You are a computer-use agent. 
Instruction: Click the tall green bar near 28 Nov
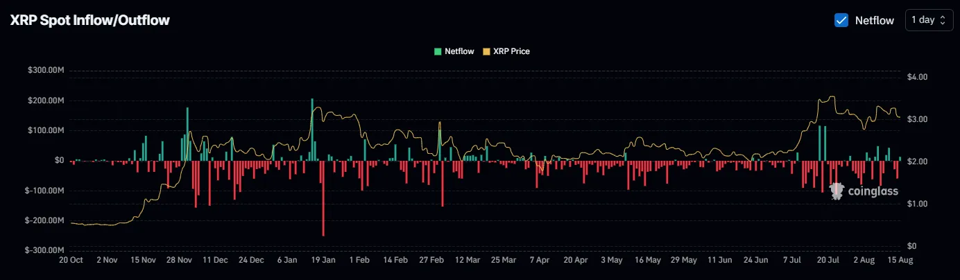(187, 134)
